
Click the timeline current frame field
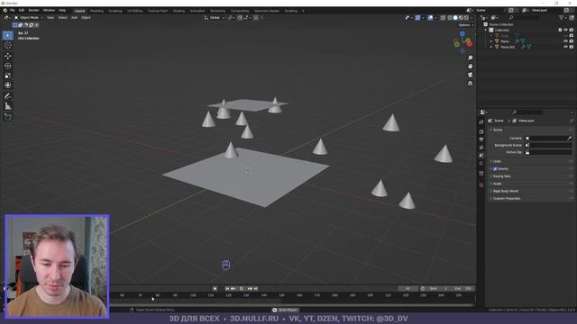tap(408, 289)
